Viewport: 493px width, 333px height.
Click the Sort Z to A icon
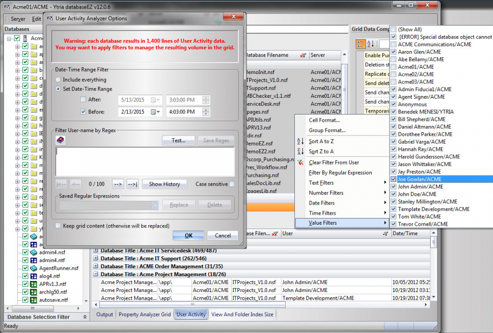(300, 151)
